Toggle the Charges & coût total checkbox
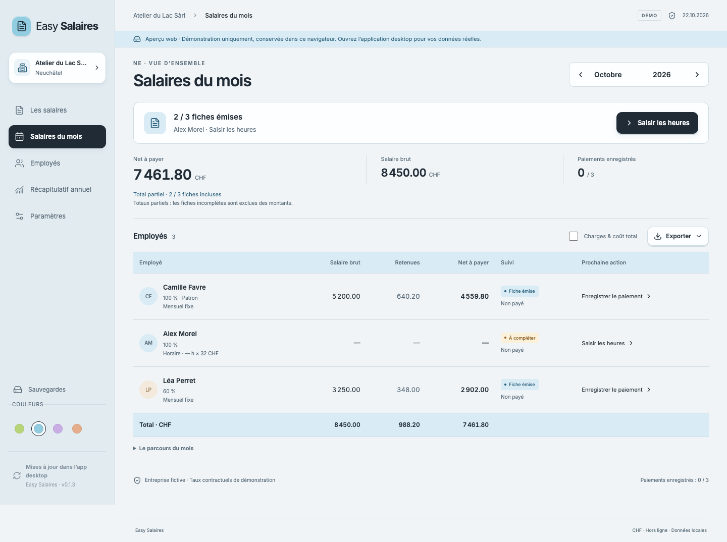Viewport: 727px width, 542px height. point(574,236)
